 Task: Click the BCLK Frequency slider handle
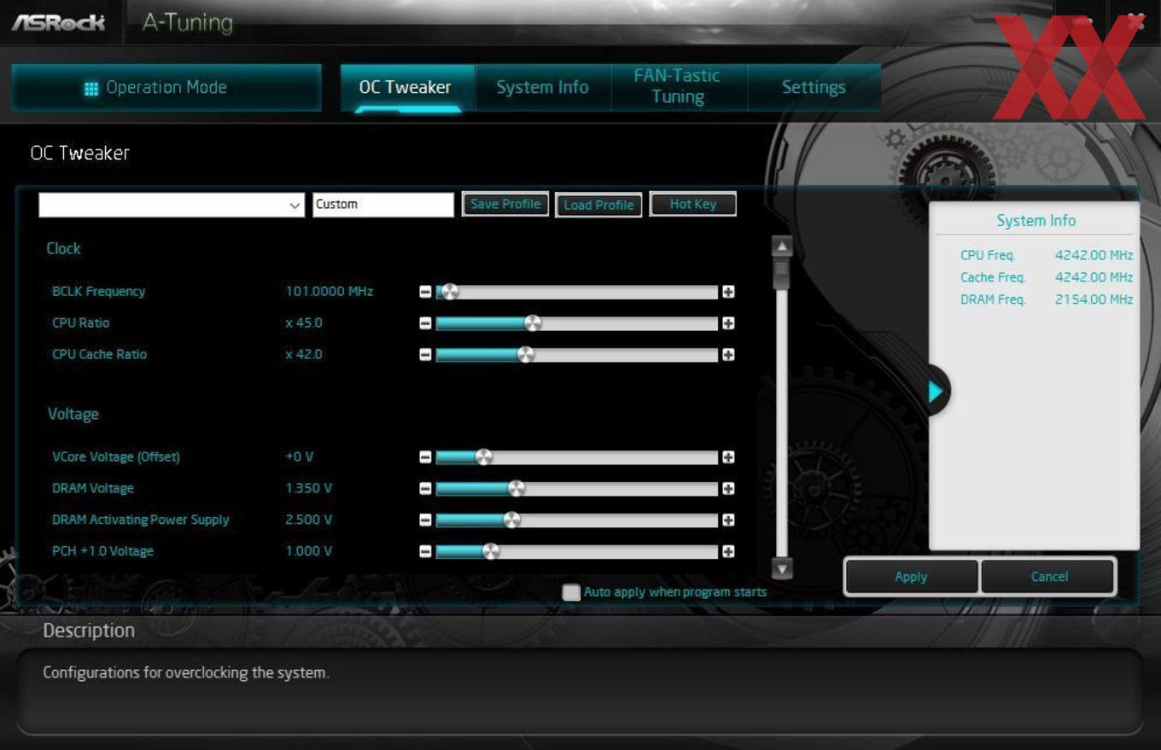point(450,292)
